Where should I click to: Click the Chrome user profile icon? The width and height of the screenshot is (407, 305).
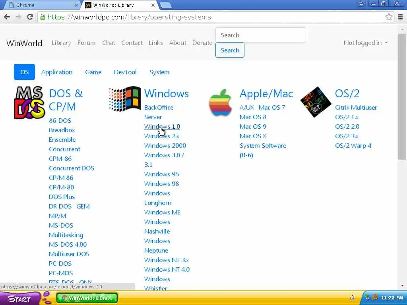click(x=361, y=4)
